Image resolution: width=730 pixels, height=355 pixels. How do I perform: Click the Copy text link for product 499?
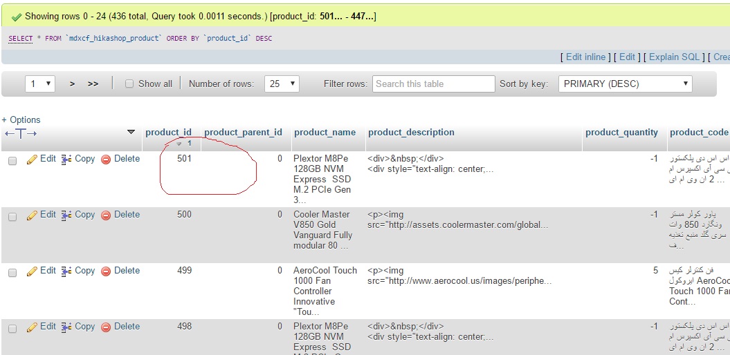tap(84, 271)
